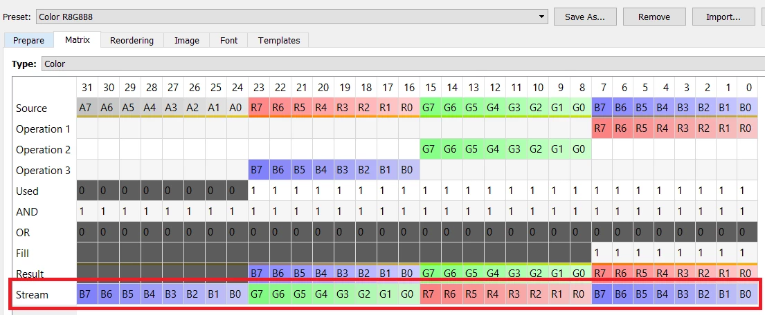Switch to the Reordering tab

click(x=132, y=40)
